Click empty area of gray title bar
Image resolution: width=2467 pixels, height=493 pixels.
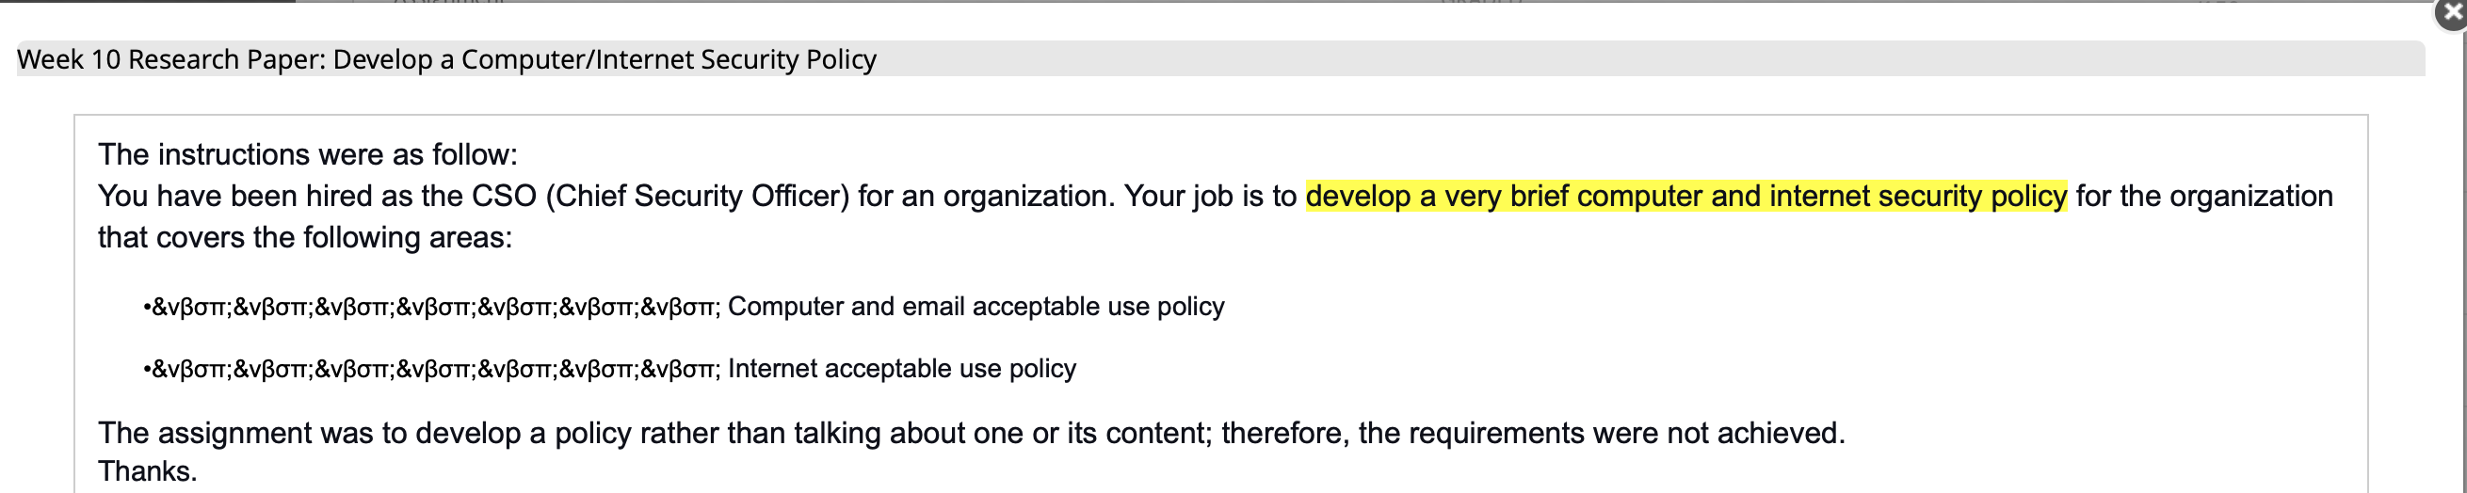[1628, 59]
